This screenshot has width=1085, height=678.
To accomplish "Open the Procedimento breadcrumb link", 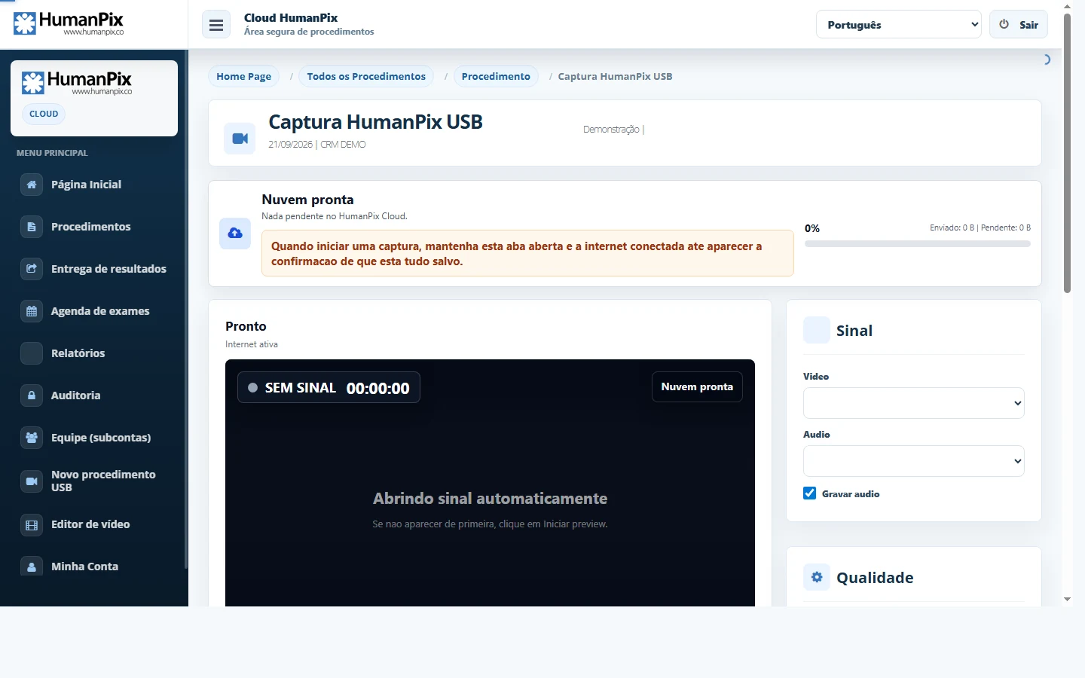I will 496,76.
